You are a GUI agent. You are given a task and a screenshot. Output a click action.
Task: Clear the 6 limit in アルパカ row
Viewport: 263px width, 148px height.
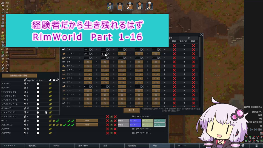pyautogui.click(x=92, y=87)
